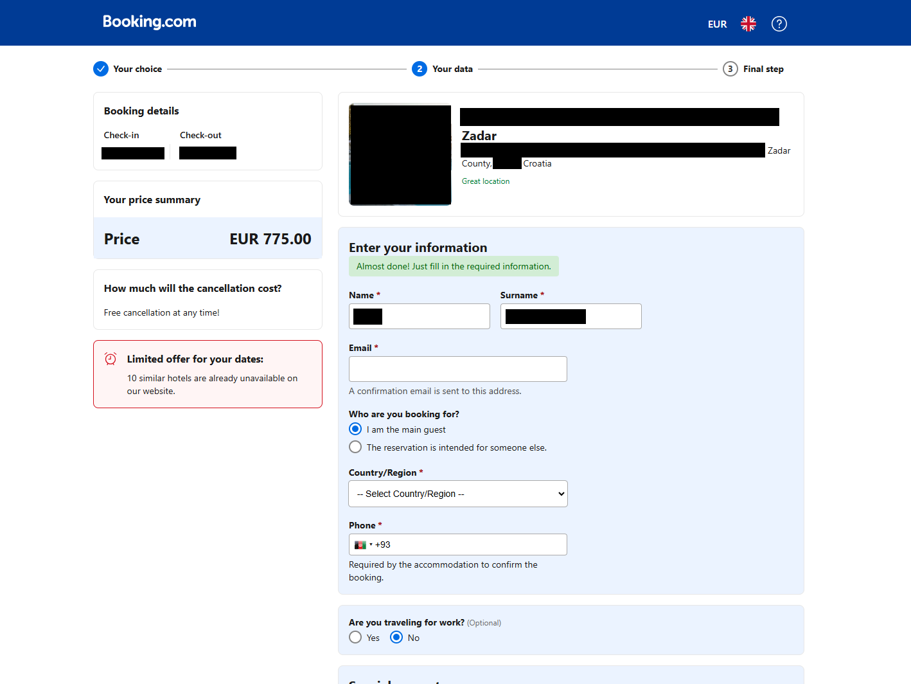
Task: Click the Booking details heading
Action: (141, 111)
